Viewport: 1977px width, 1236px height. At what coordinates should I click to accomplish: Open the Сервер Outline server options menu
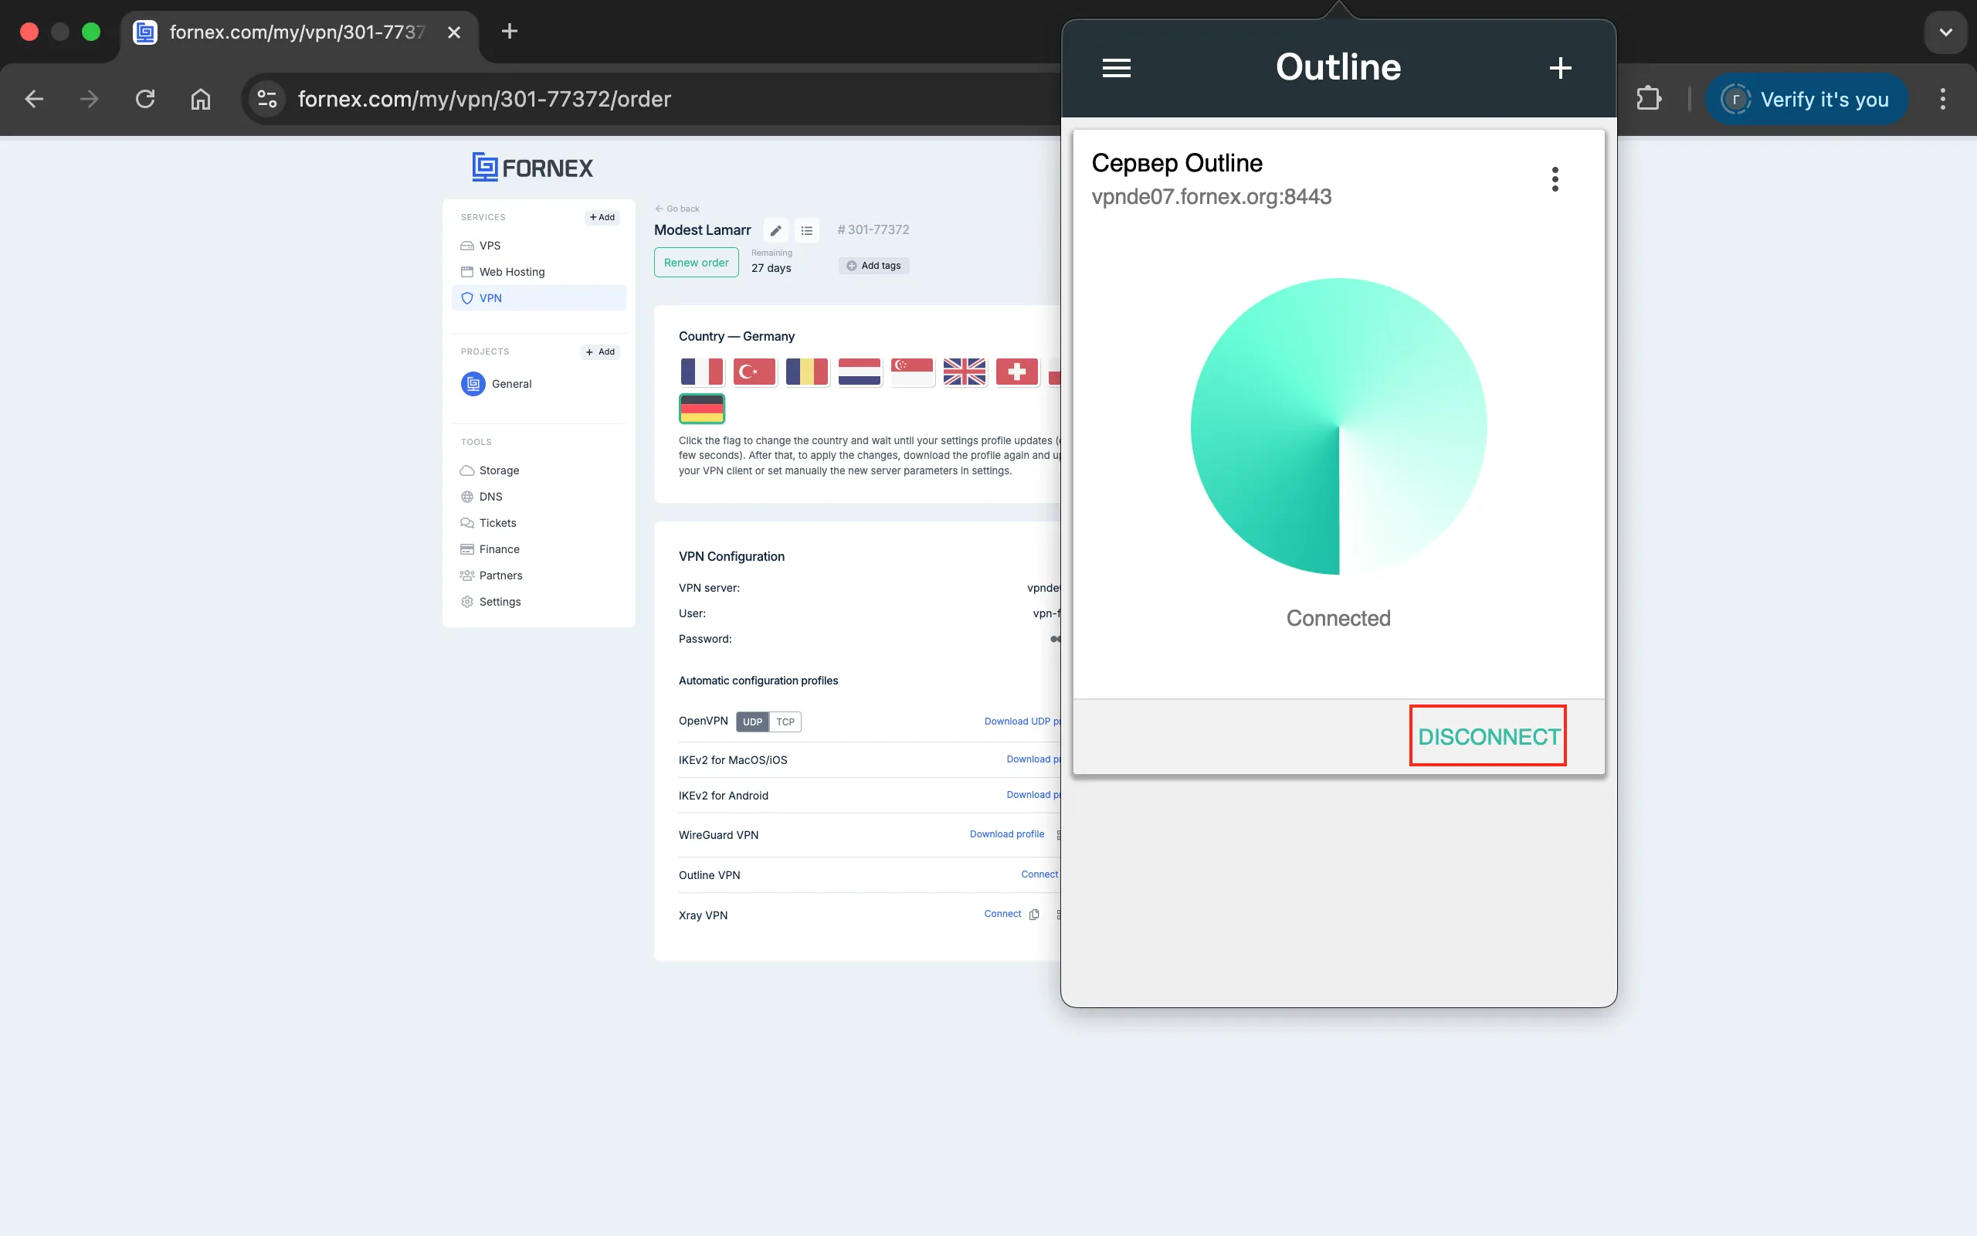[1555, 179]
